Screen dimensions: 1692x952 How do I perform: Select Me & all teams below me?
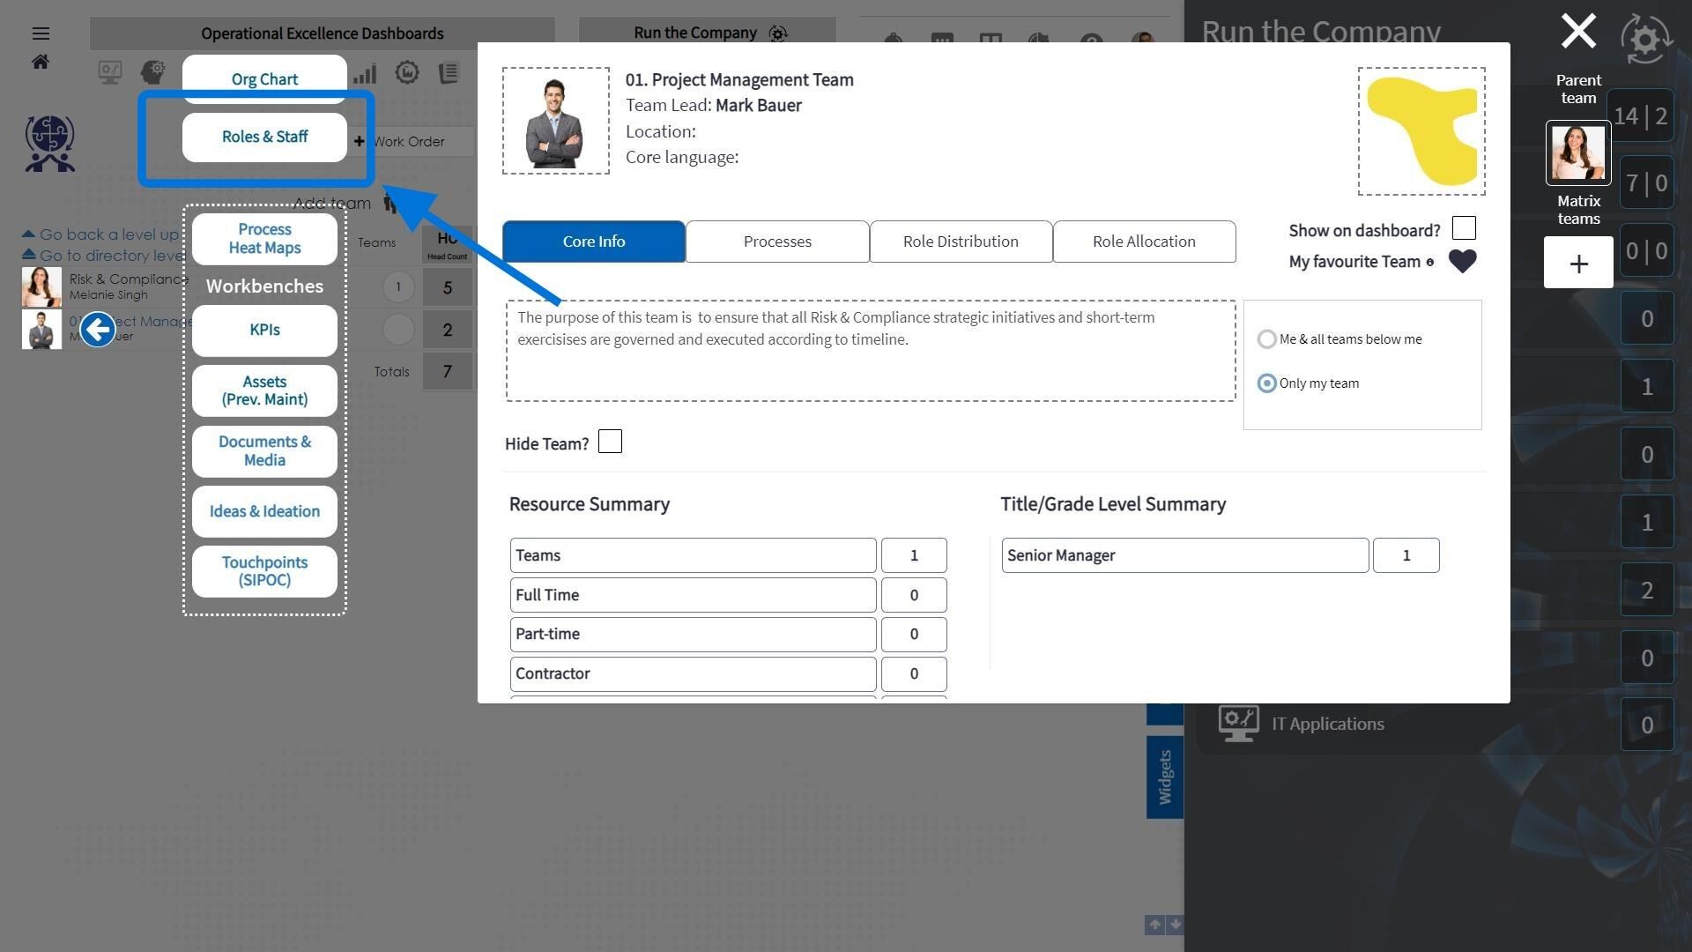coord(1266,339)
